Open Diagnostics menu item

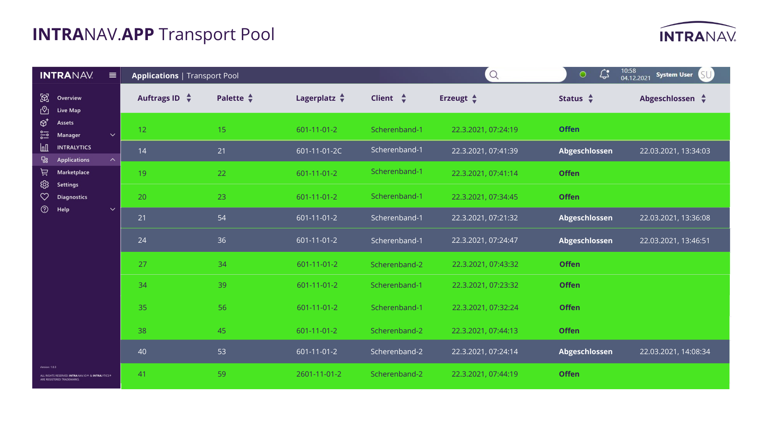coord(72,197)
